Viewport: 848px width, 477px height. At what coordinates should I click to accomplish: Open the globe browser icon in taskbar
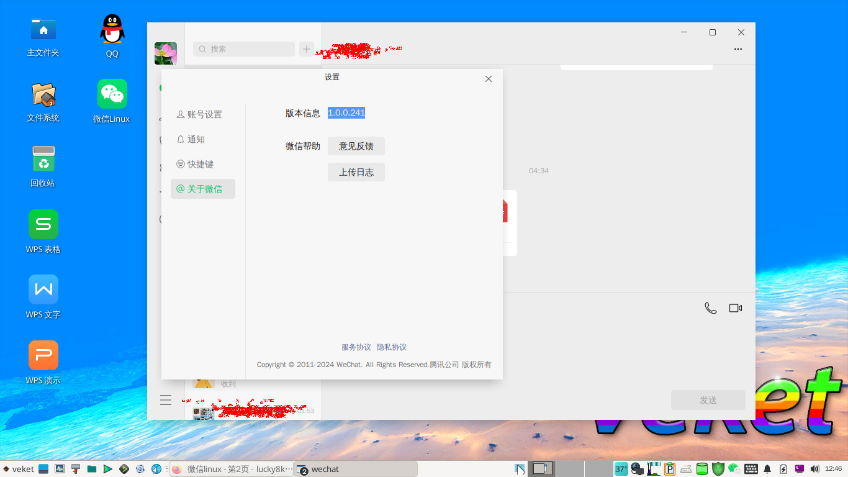coord(156,469)
